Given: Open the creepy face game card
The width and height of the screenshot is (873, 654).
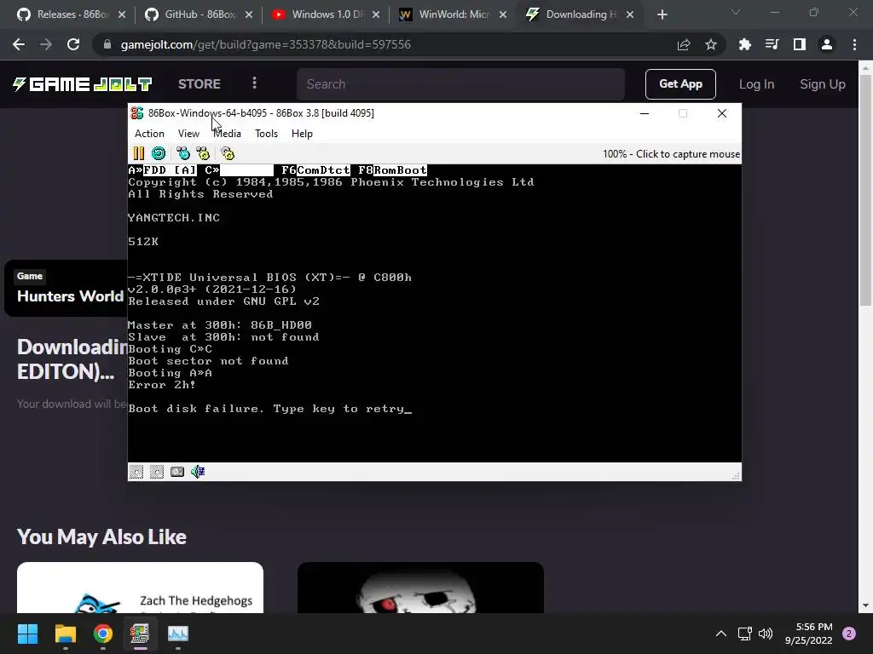Looking at the screenshot, I should tap(420, 588).
